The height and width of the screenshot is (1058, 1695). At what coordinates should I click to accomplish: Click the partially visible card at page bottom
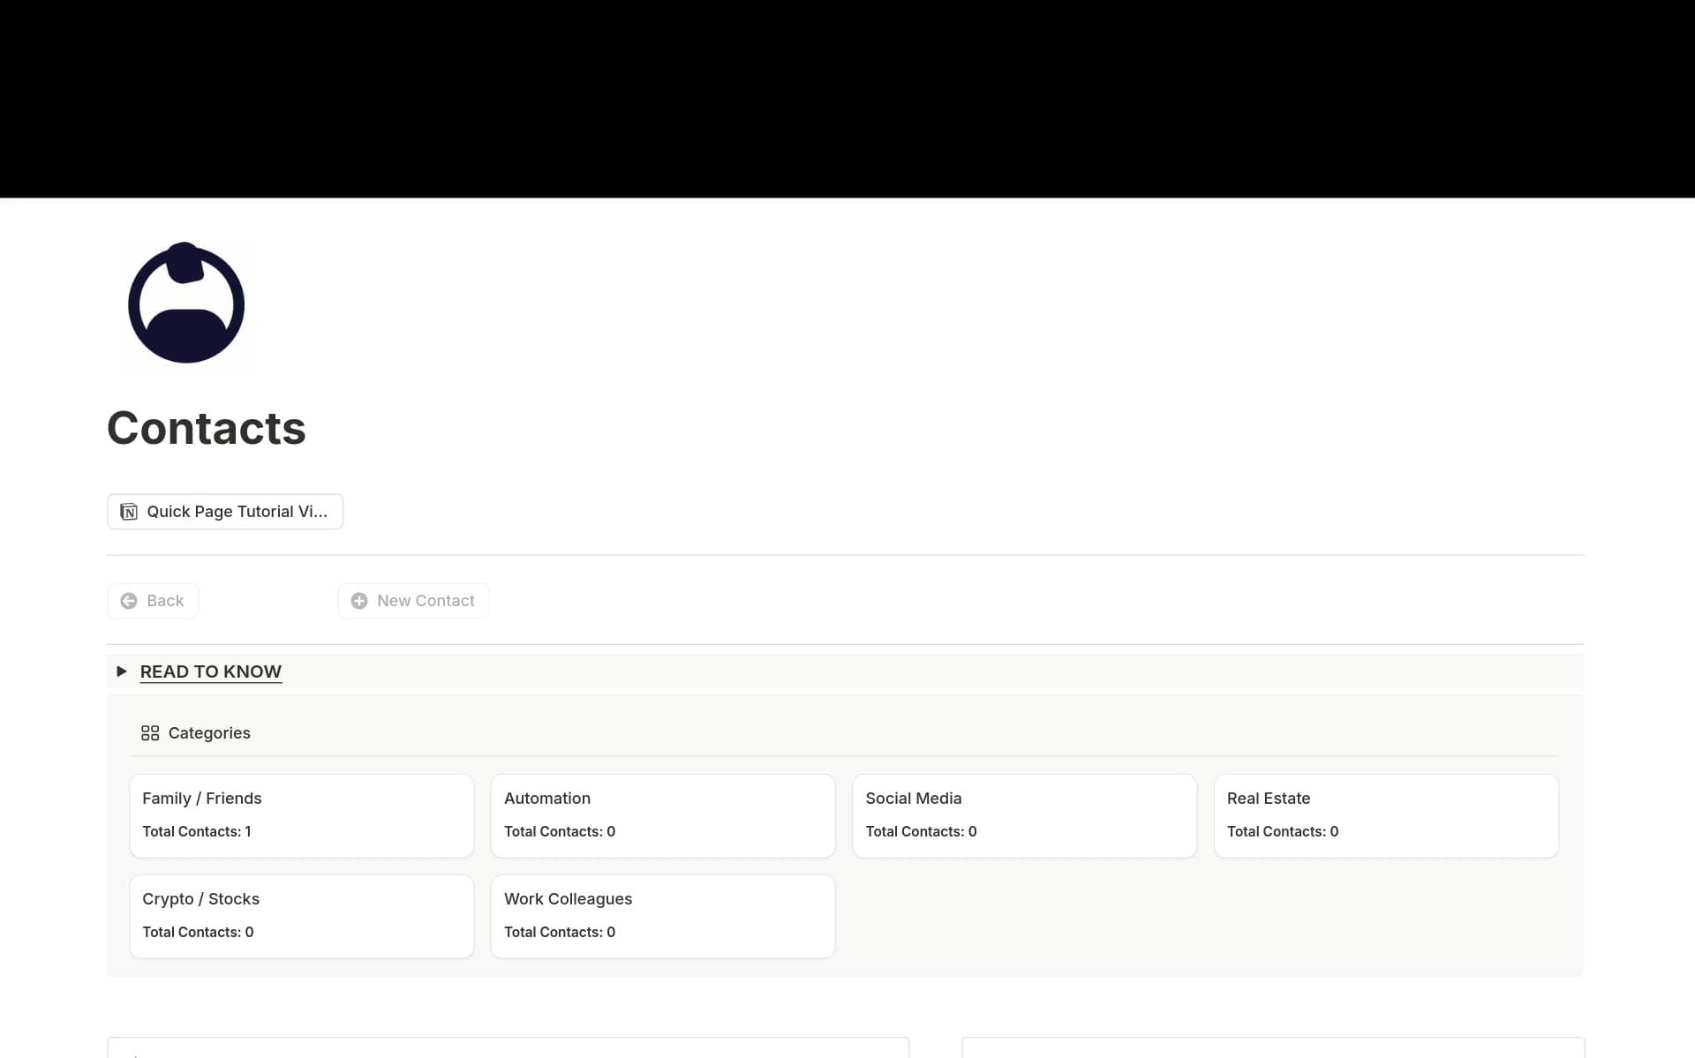pyautogui.click(x=508, y=1050)
